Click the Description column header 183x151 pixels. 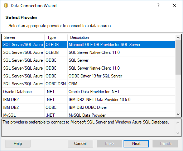point(121,37)
